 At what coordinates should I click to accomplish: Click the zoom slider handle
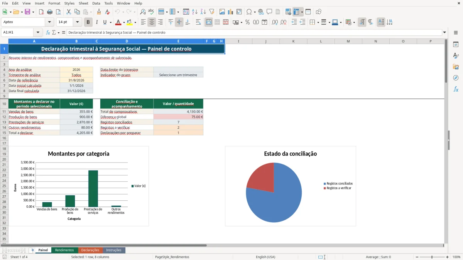coord(432,257)
